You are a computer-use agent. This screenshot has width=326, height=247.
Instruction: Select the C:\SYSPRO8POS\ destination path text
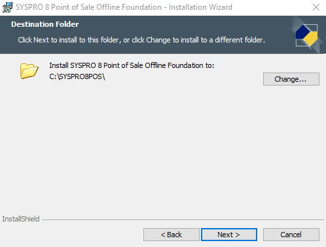77,76
